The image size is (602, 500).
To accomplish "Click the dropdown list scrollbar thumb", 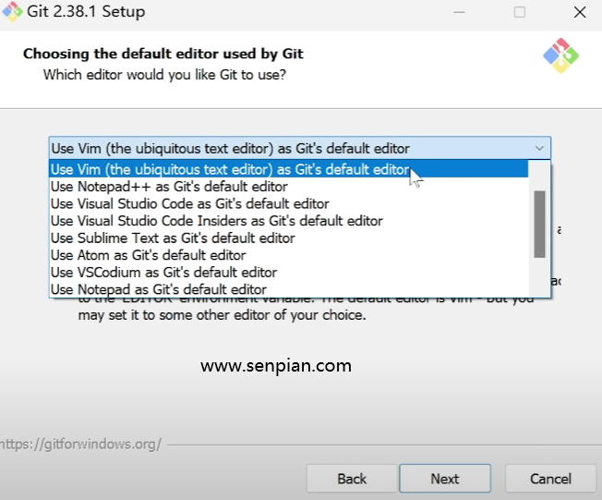I will (x=539, y=223).
